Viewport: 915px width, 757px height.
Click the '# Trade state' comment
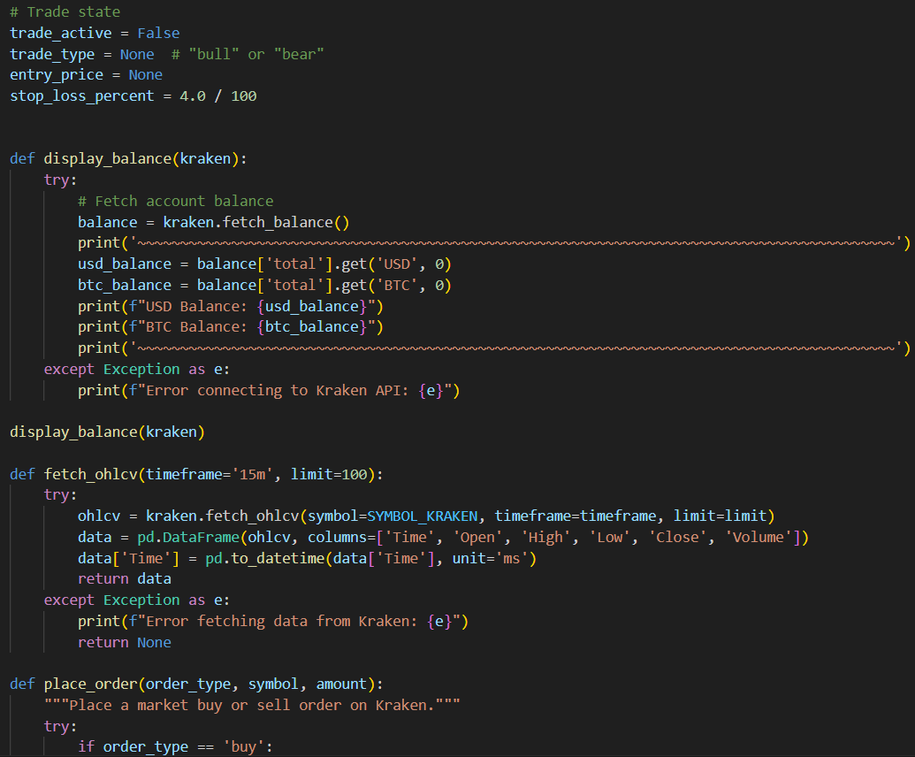[x=65, y=11]
